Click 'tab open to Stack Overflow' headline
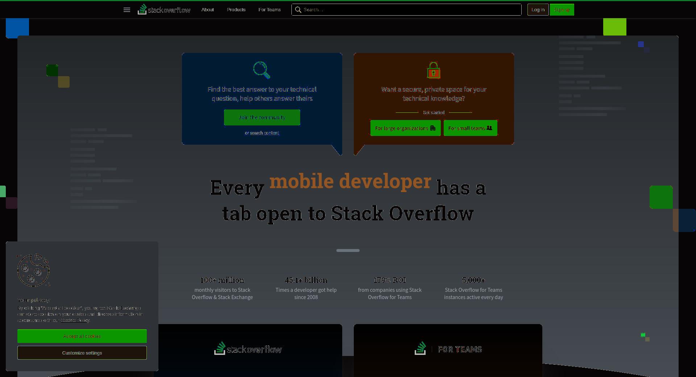This screenshot has width=696, height=377. point(348,213)
